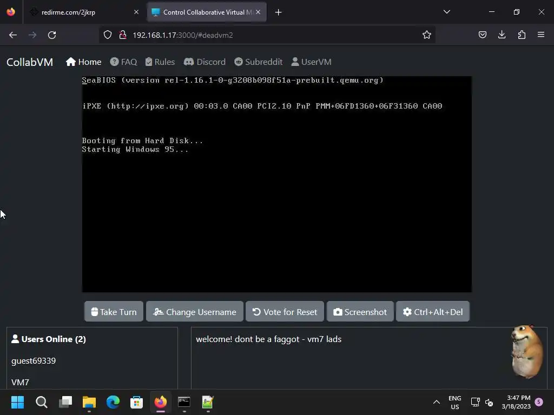Screen dimensions: 554x415
Task: Open network status tray icon
Action: click(475, 402)
